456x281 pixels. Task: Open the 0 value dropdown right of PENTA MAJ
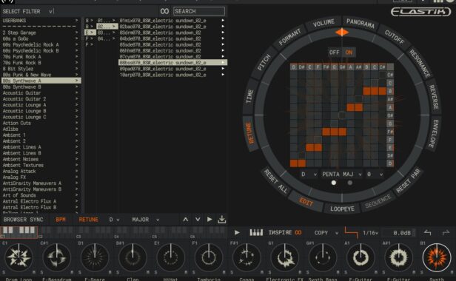click(x=375, y=175)
